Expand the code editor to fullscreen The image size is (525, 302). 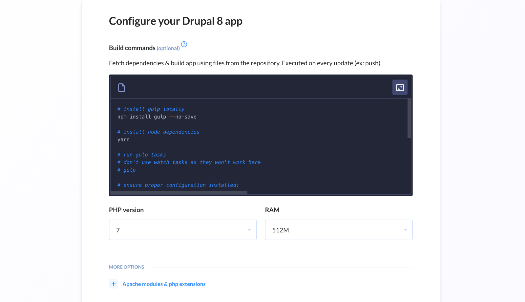pos(400,87)
